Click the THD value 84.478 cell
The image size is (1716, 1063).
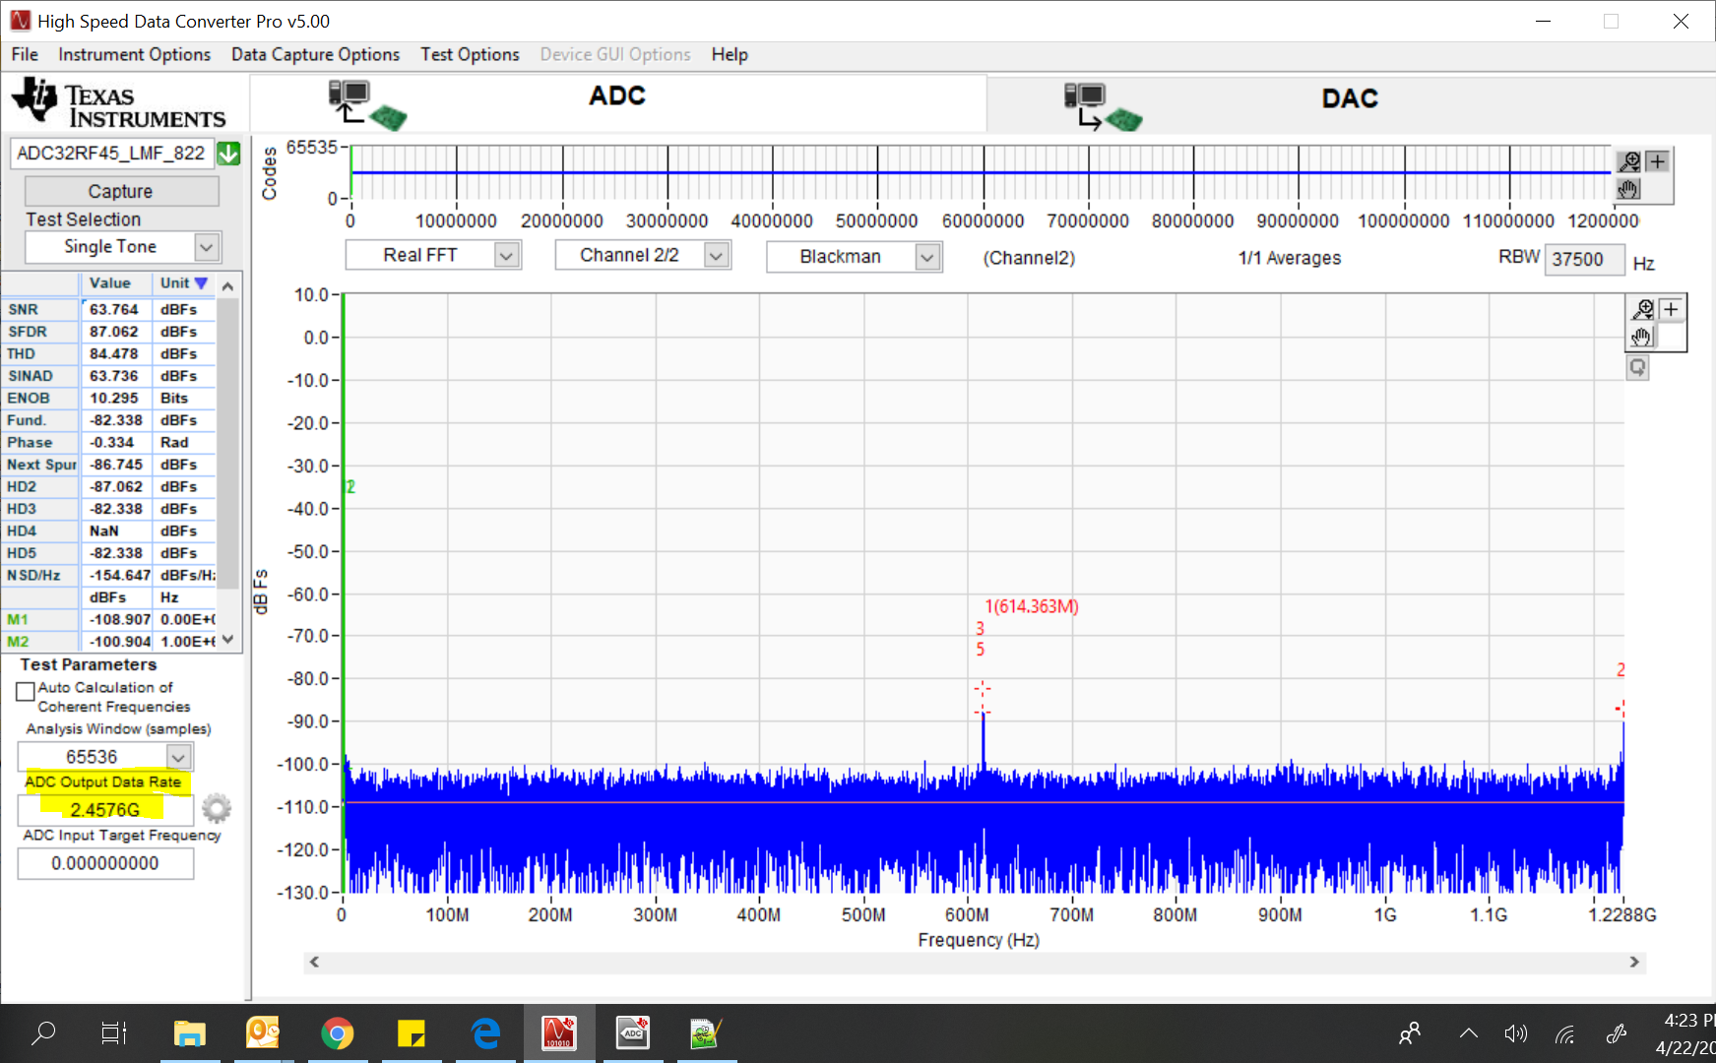coord(116,353)
